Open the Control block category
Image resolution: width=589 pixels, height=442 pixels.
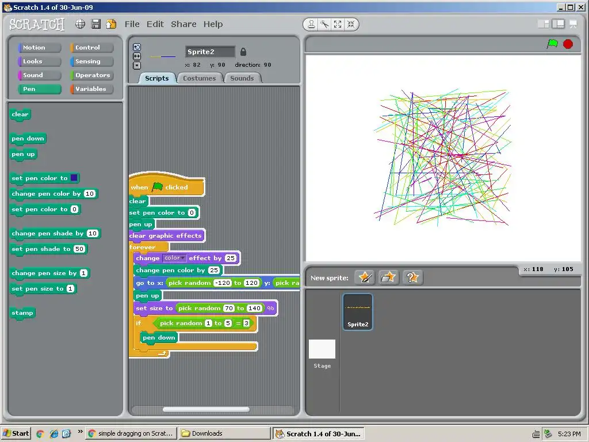pyautogui.click(x=91, y=47)
